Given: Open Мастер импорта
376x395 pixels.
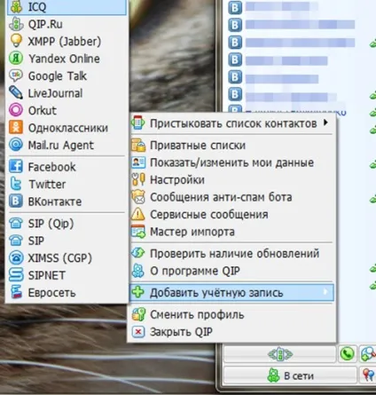Looking at the screenshot, I should (x=232, y=232).
